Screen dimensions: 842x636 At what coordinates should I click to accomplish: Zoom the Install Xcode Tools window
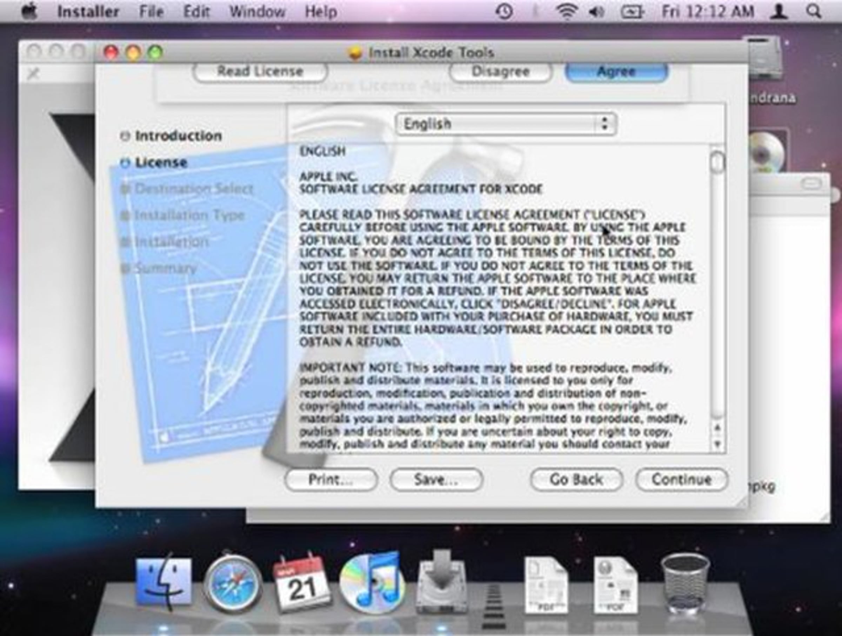pyautogui.click(x=155, y=52)
